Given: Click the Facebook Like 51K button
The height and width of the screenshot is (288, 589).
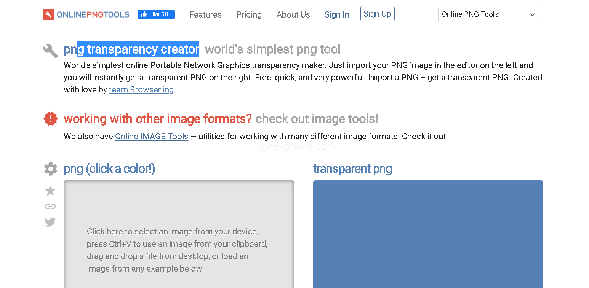Looking at the screenshot, I should [156, 14].
